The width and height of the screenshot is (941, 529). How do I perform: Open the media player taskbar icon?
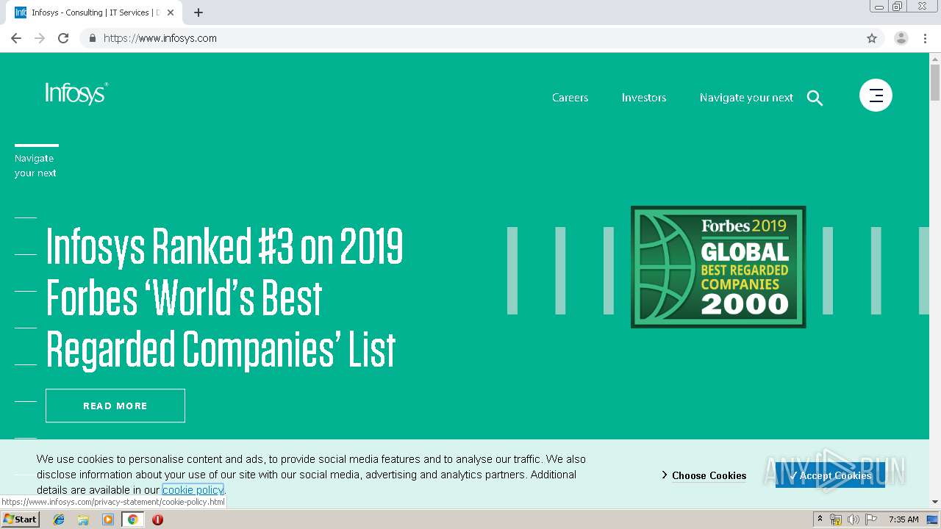(x=108, y=519)
